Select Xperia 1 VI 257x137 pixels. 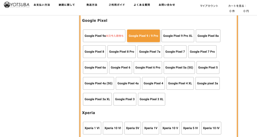(92, 128)
